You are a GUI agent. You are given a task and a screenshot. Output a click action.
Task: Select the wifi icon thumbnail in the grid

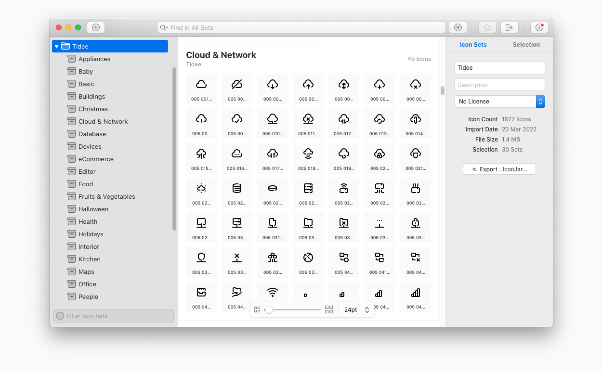[272, 292]
